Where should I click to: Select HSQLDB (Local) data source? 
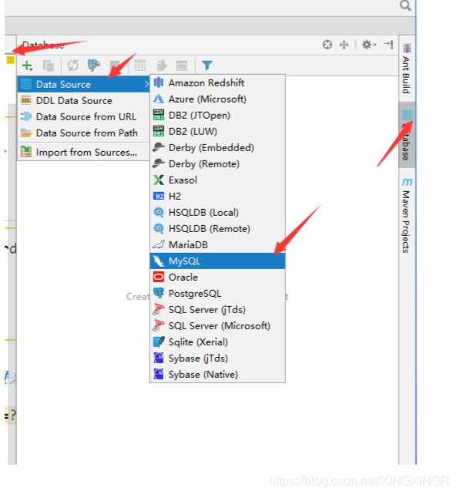coord(218,213)
